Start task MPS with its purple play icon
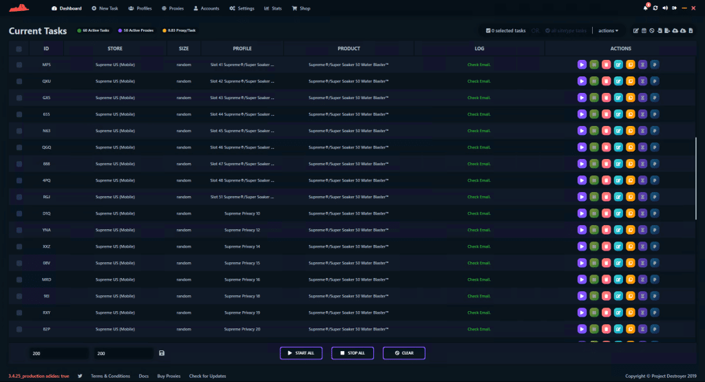Viewport: 705px width, 382px height. pos(582,65)
